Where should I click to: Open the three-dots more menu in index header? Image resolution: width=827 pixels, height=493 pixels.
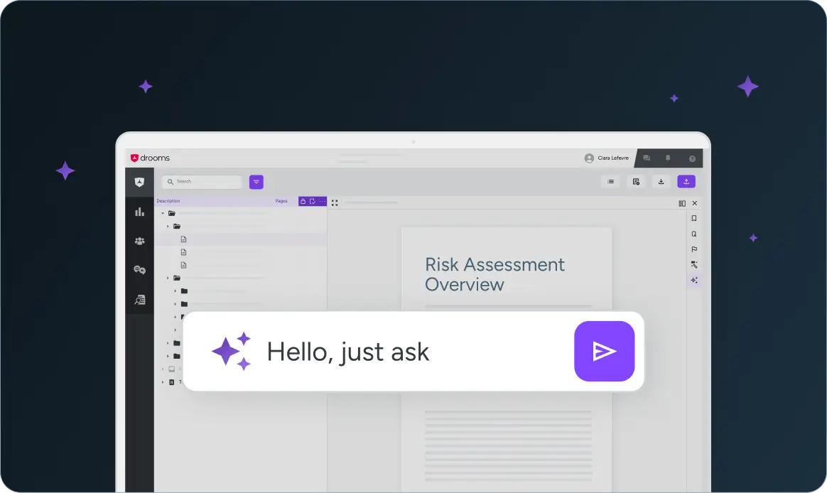tap(322, 202)
